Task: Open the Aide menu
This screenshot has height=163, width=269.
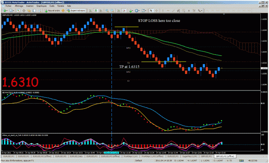Action: point(69,6)
